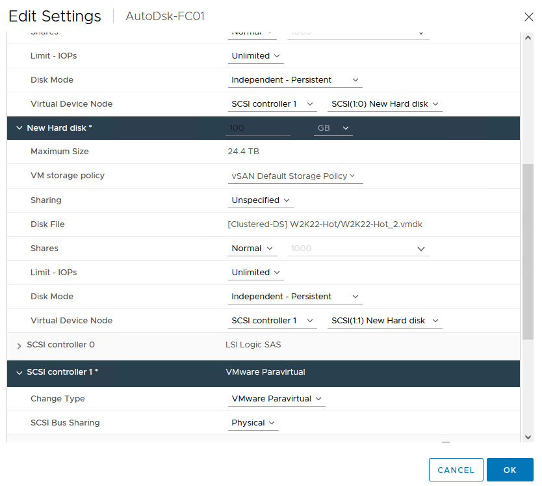Click the scroll down arrow of the scrollbar
This screenshot has width=542, height=486.
[x=528, y=437]
